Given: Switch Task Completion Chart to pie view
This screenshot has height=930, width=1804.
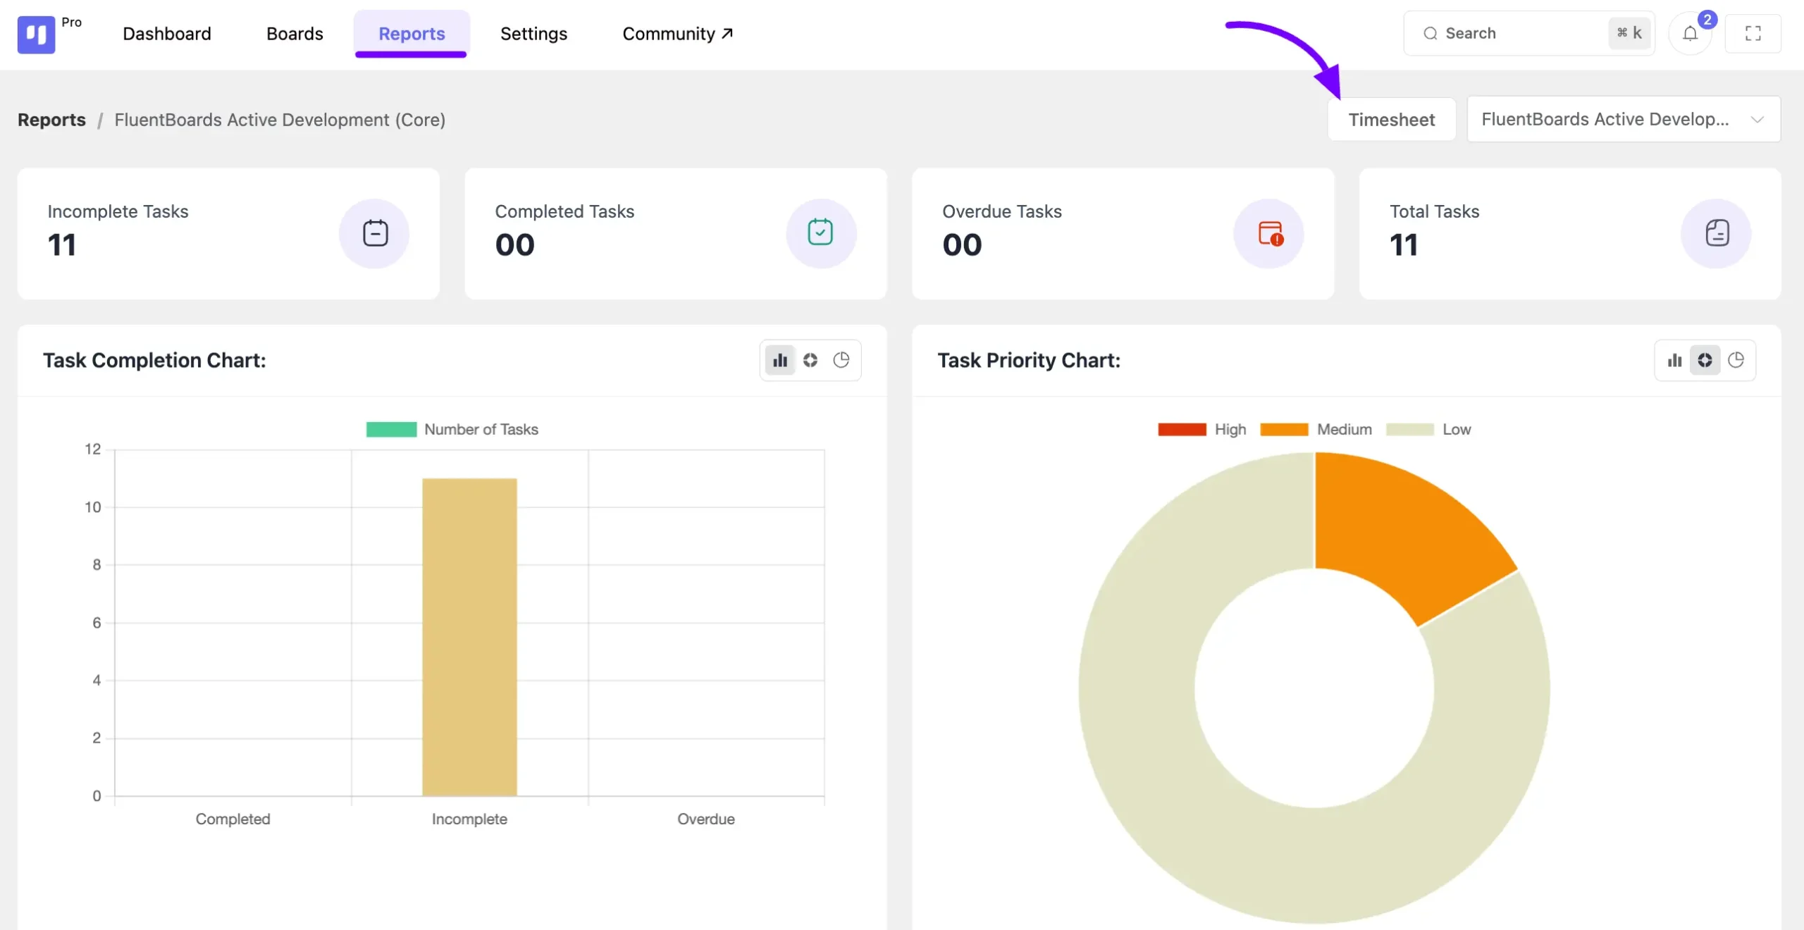Looking at the screenshot, I should point(841,360).
